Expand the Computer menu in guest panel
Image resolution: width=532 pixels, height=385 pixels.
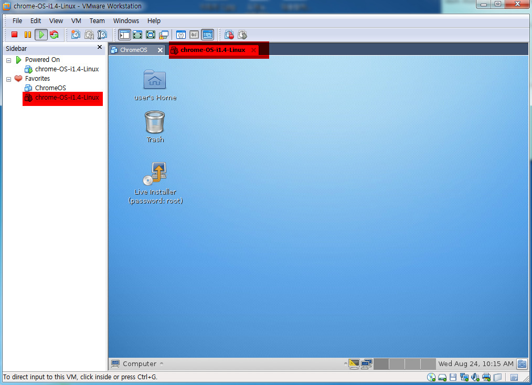point(137,363)
